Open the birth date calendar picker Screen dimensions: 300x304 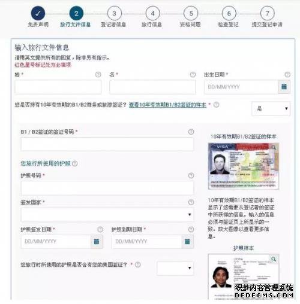coord(284,87)
